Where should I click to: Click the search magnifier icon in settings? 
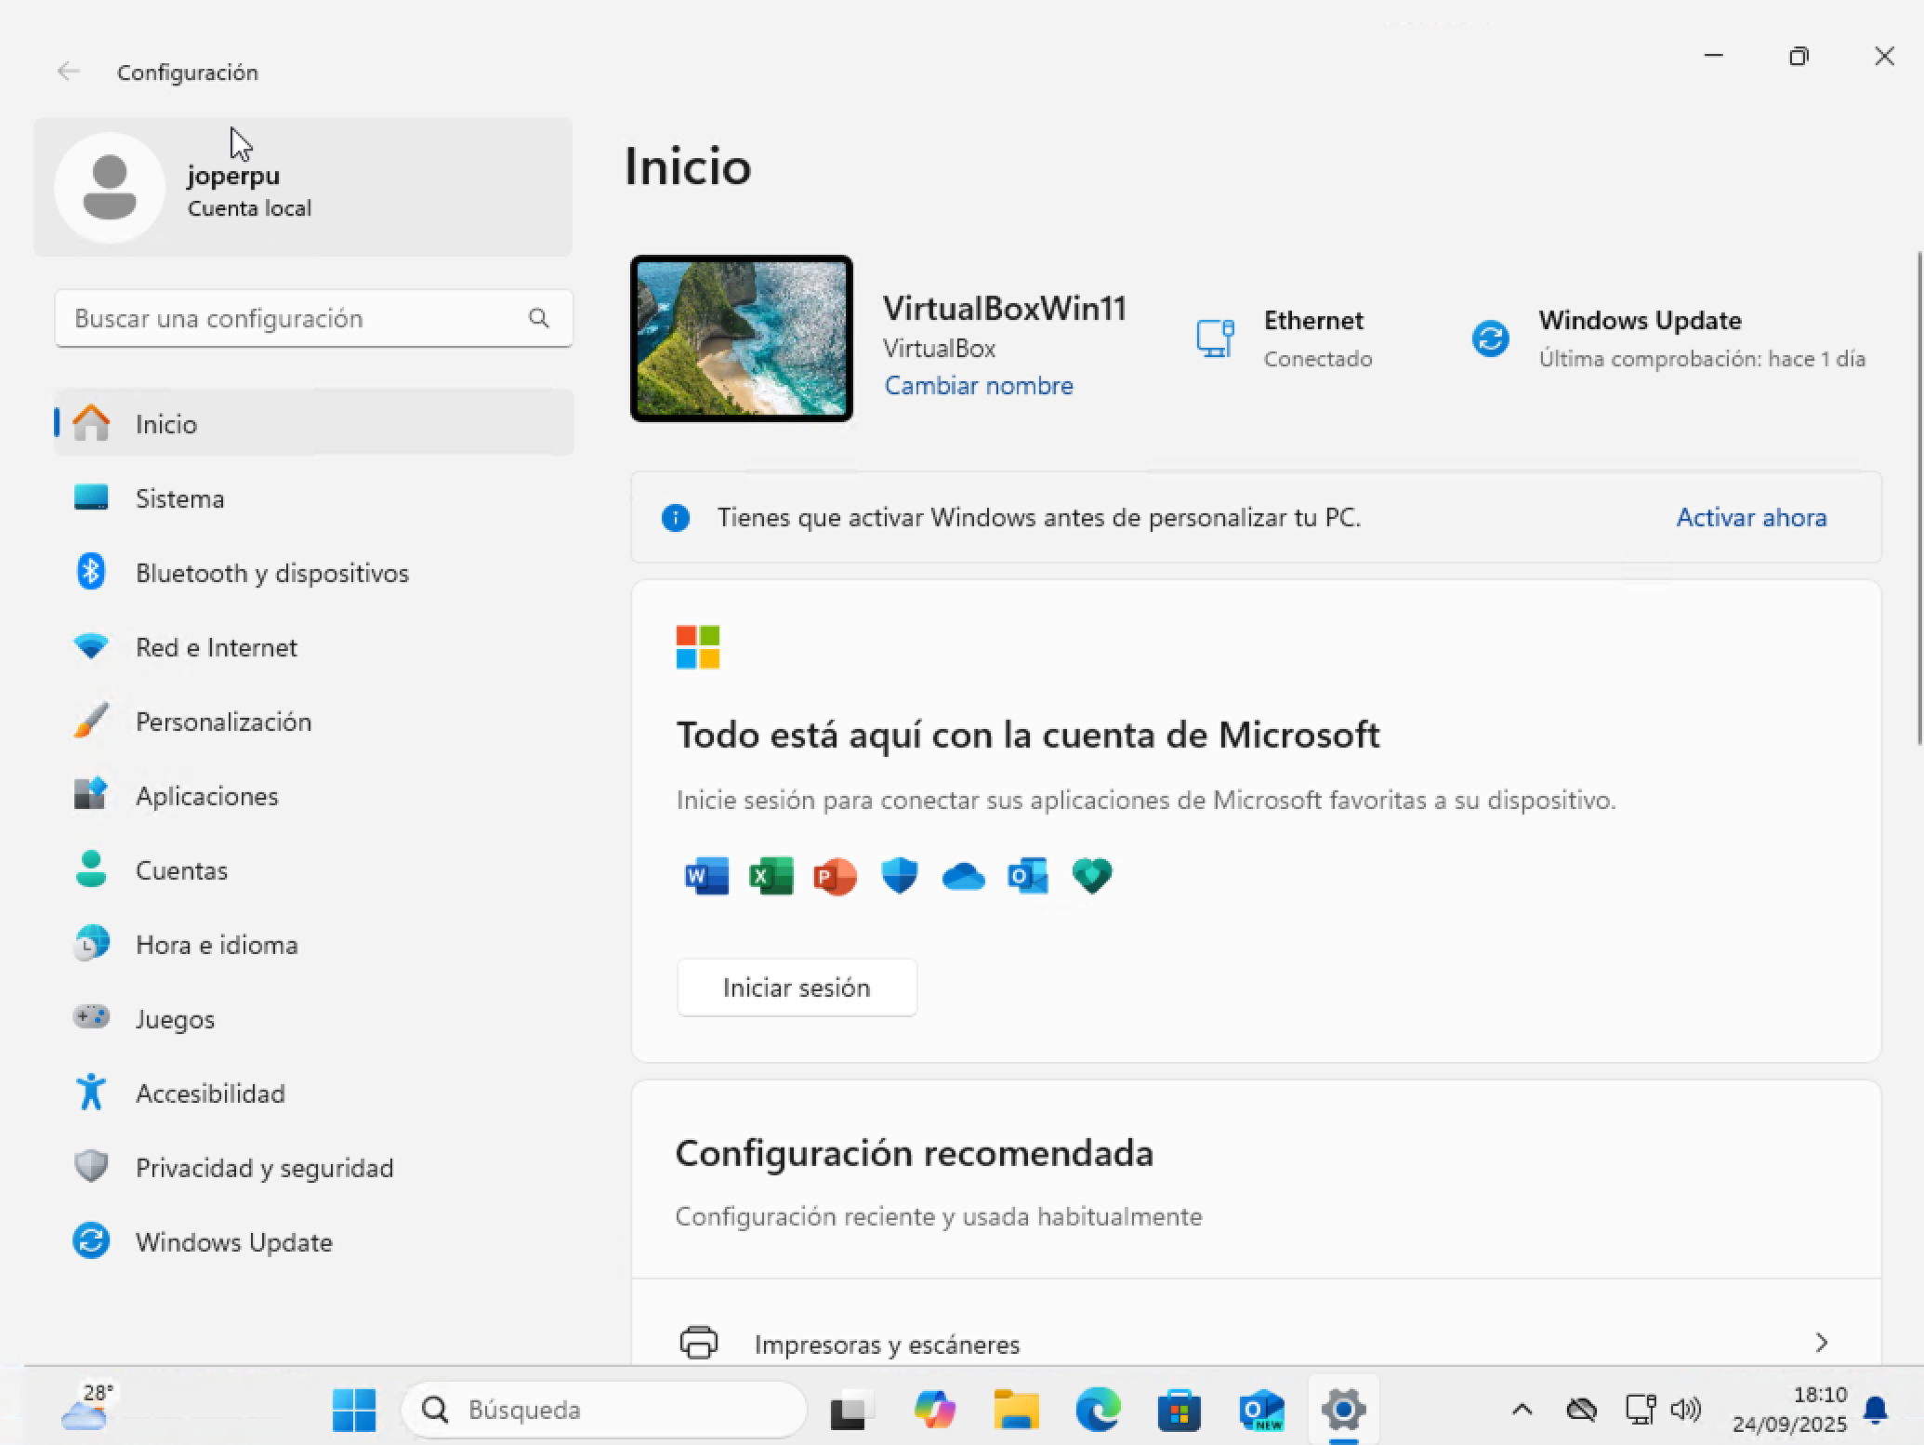538,318
